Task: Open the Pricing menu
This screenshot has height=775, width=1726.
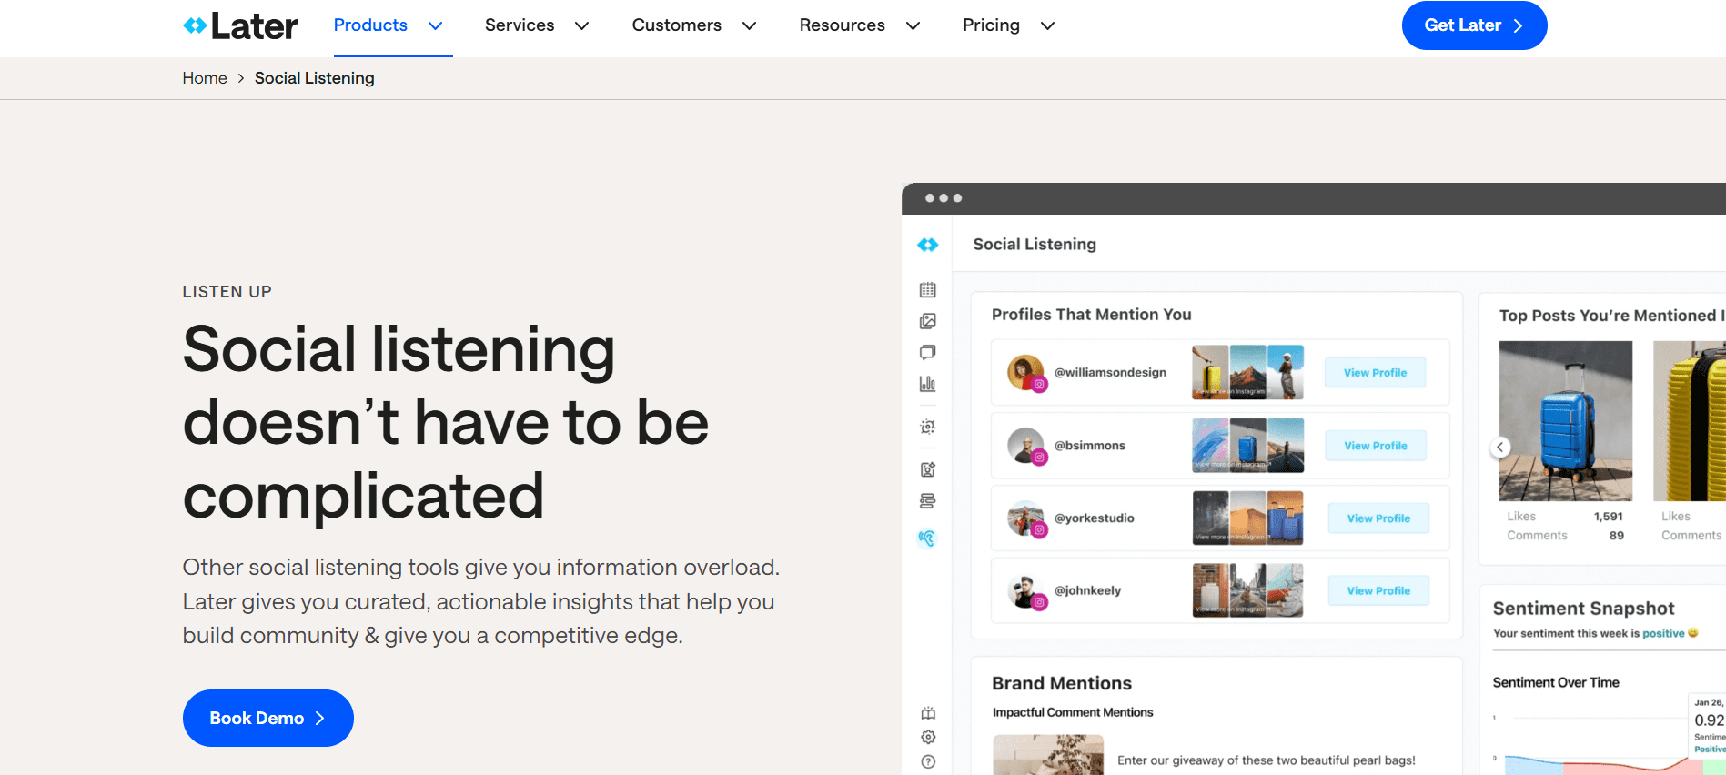Action: (991, 25)
